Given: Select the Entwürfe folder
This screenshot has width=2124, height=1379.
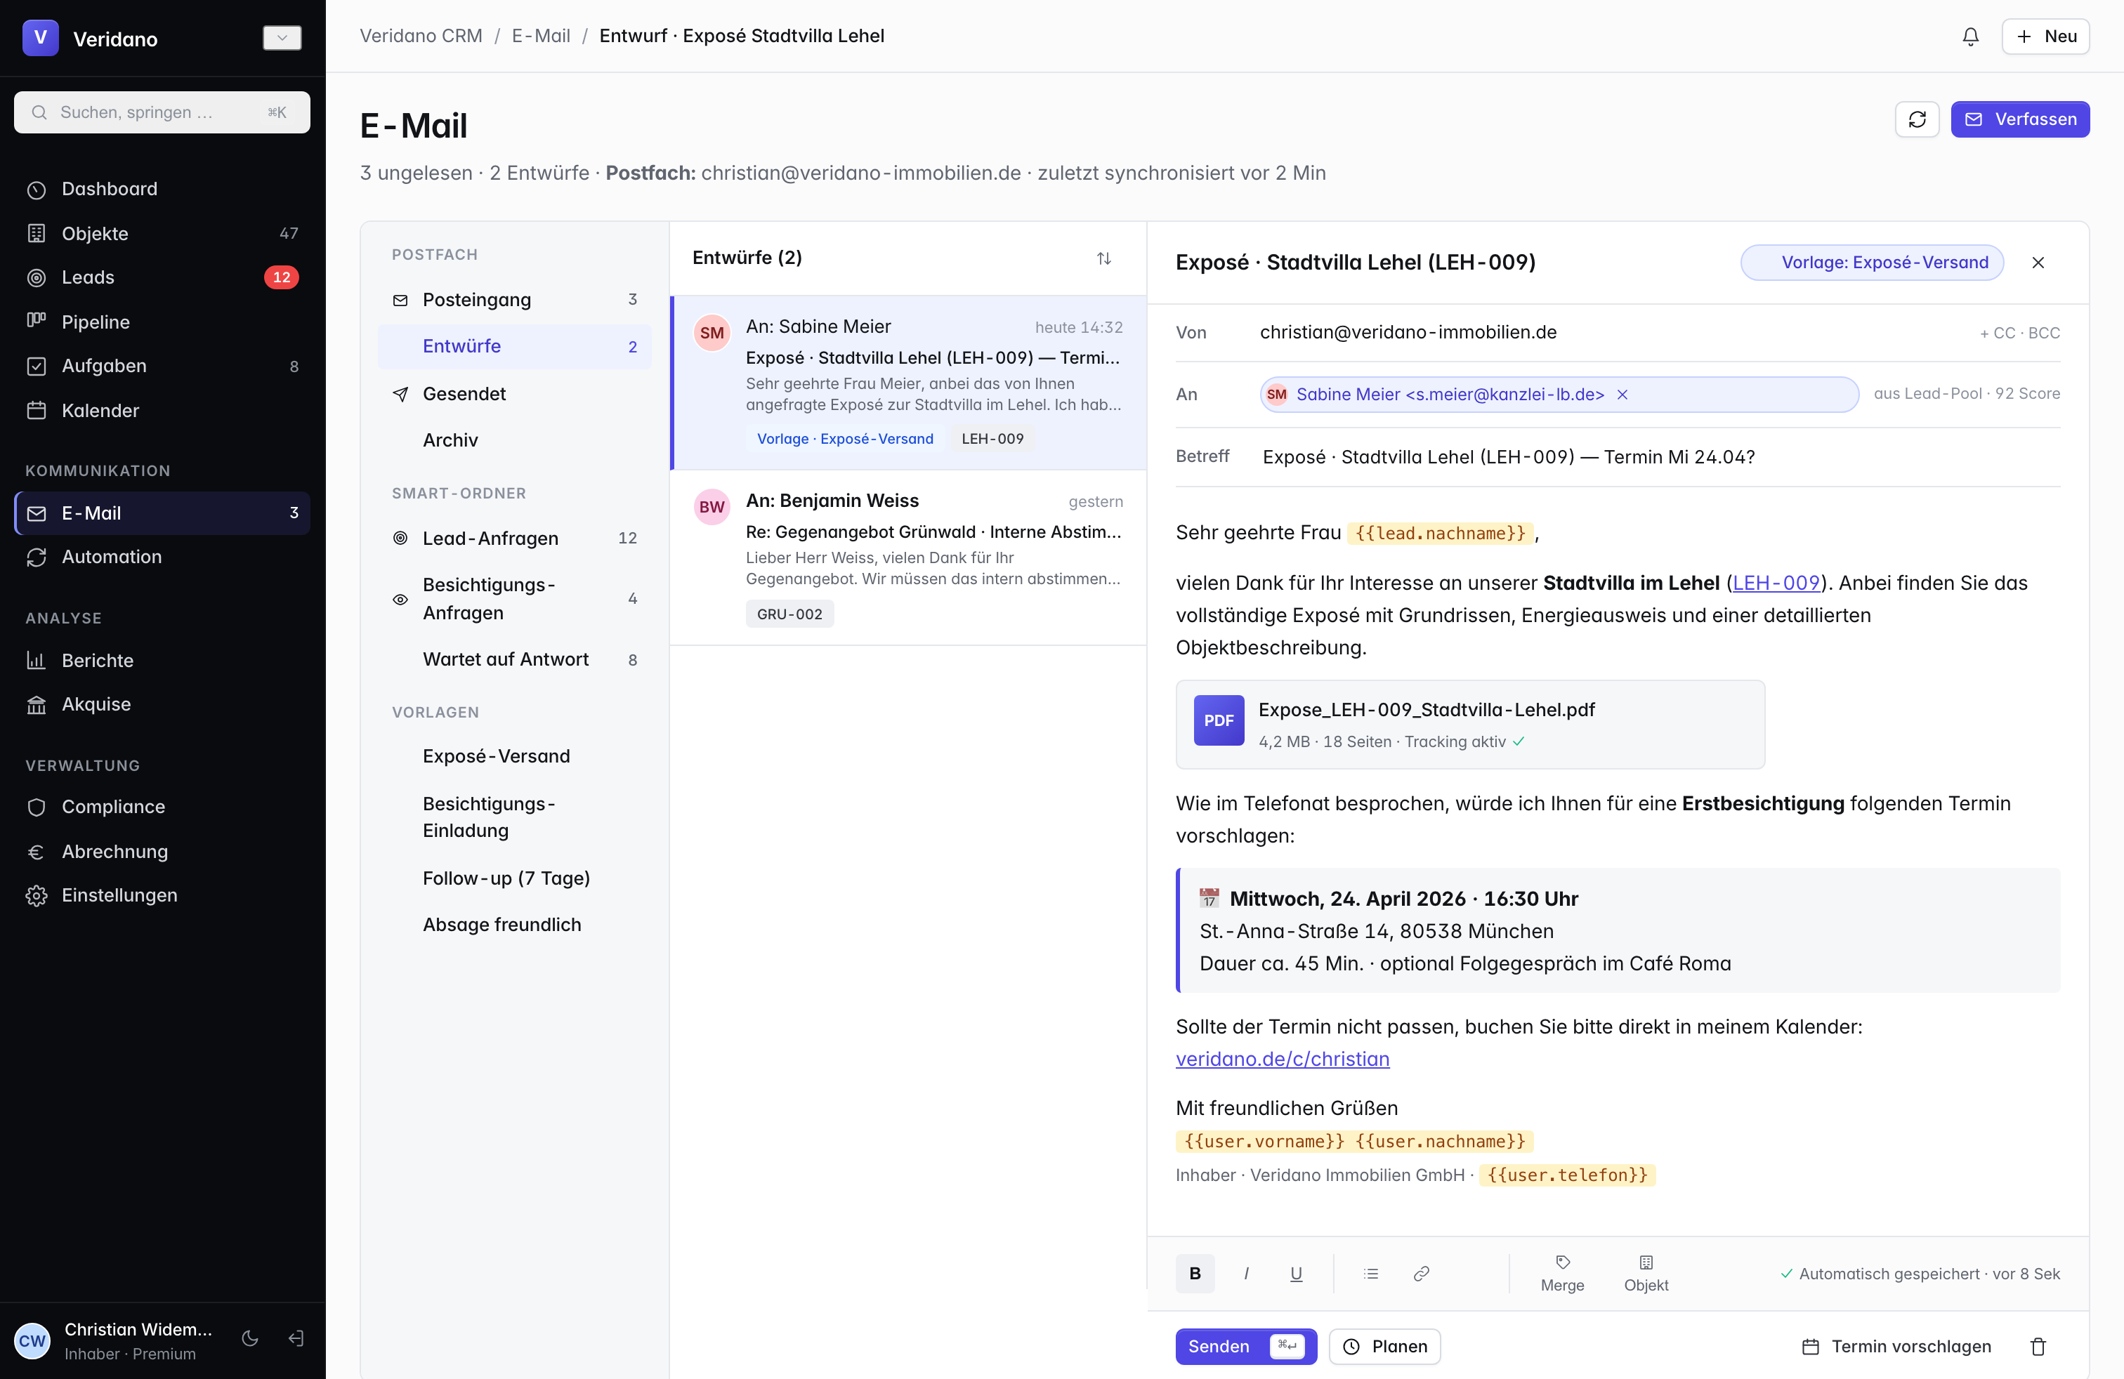Looking at the screenshot, I should coord(514,346).
